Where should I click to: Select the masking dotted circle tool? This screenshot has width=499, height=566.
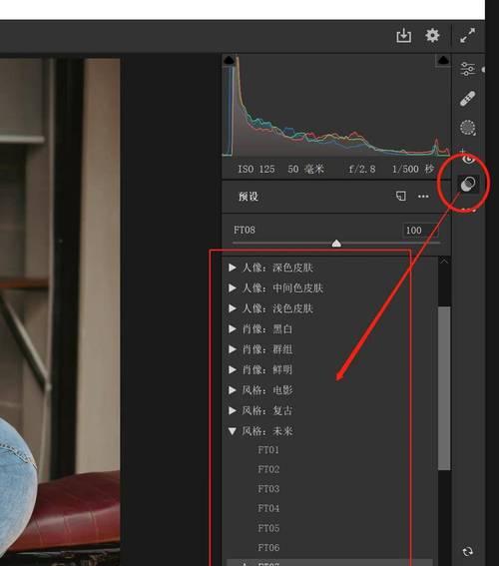tap(468, 128)
